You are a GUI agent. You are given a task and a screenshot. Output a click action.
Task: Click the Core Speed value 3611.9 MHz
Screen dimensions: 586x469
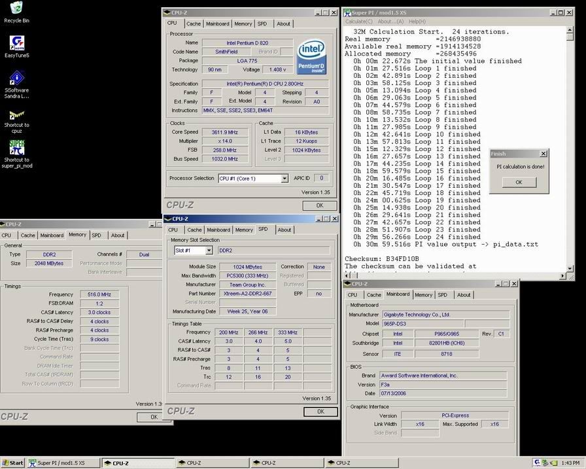tap(224, 132)
